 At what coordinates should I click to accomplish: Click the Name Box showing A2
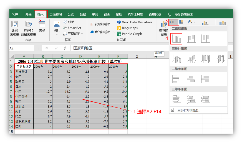tap(20, 48)
